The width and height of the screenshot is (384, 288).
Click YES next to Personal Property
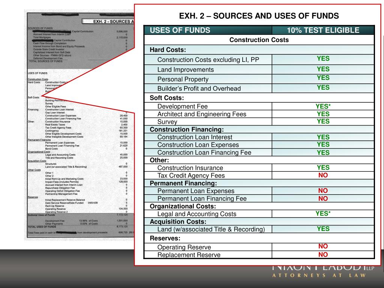323,78
